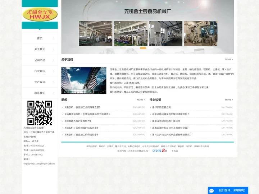The image size is (259, 194).
Task: Open the 手机版 footer link
Action: pyautogui.click(x=174, y=151)
